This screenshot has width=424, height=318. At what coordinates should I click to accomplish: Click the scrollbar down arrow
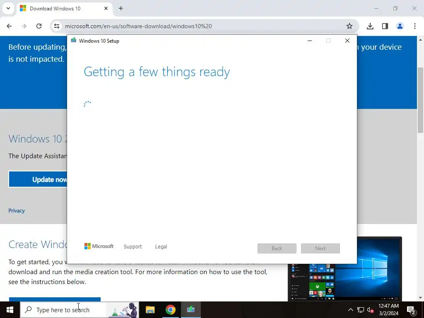[420, 298]
